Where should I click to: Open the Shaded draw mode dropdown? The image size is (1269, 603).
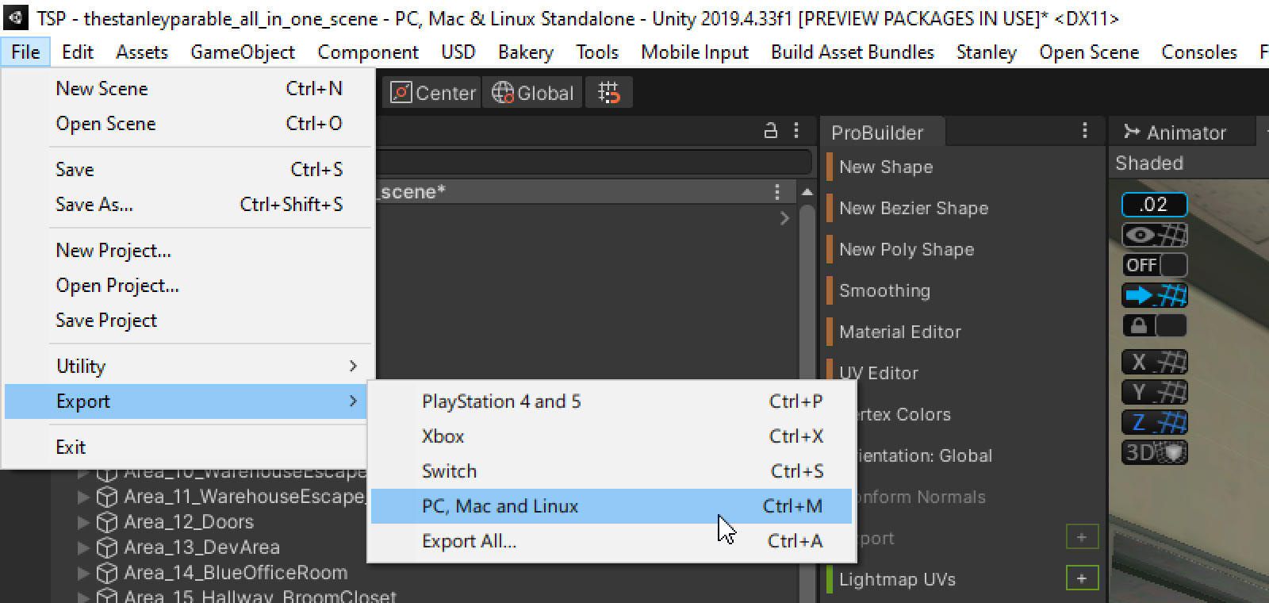1149,163
